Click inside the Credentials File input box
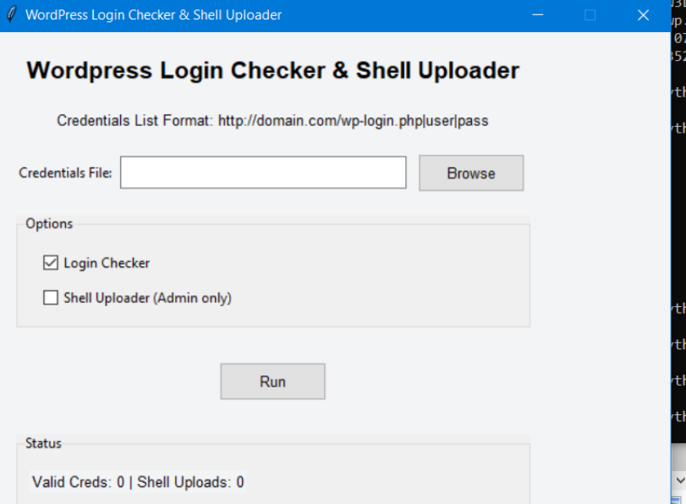 (x=262, y=173)
